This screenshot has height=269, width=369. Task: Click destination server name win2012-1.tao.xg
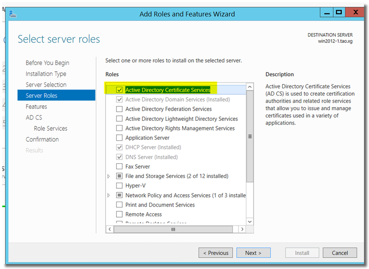pyautogui.click(x=335, y=41)
